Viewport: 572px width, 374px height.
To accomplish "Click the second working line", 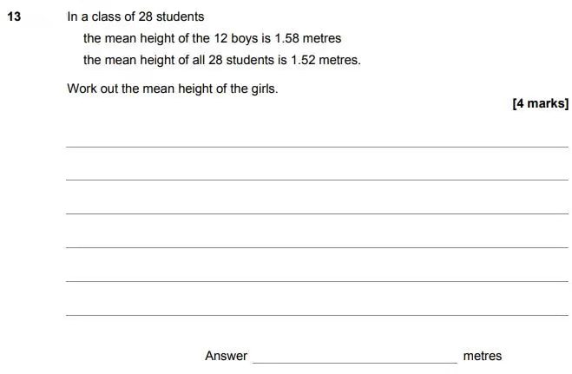I will 317,180.
